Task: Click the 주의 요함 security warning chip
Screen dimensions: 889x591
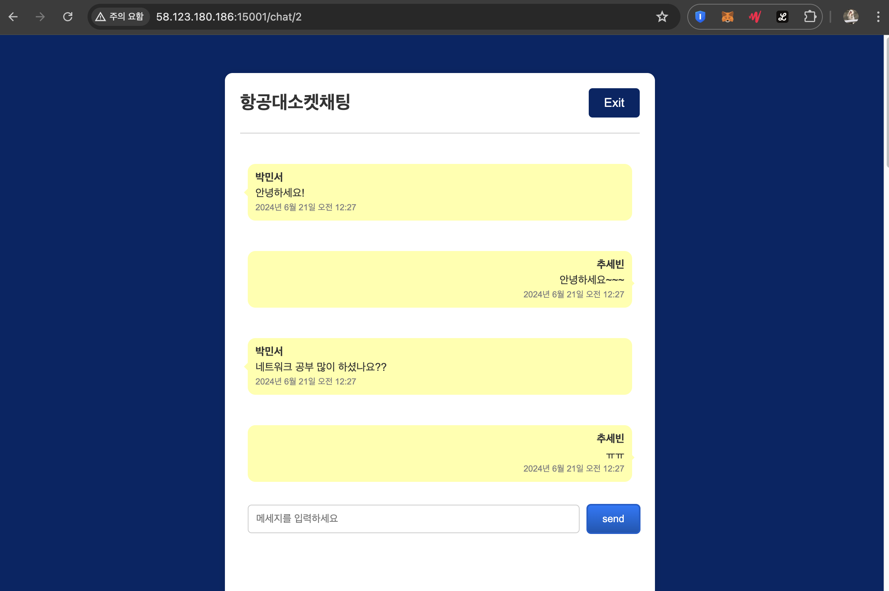Action: (120, 17)
